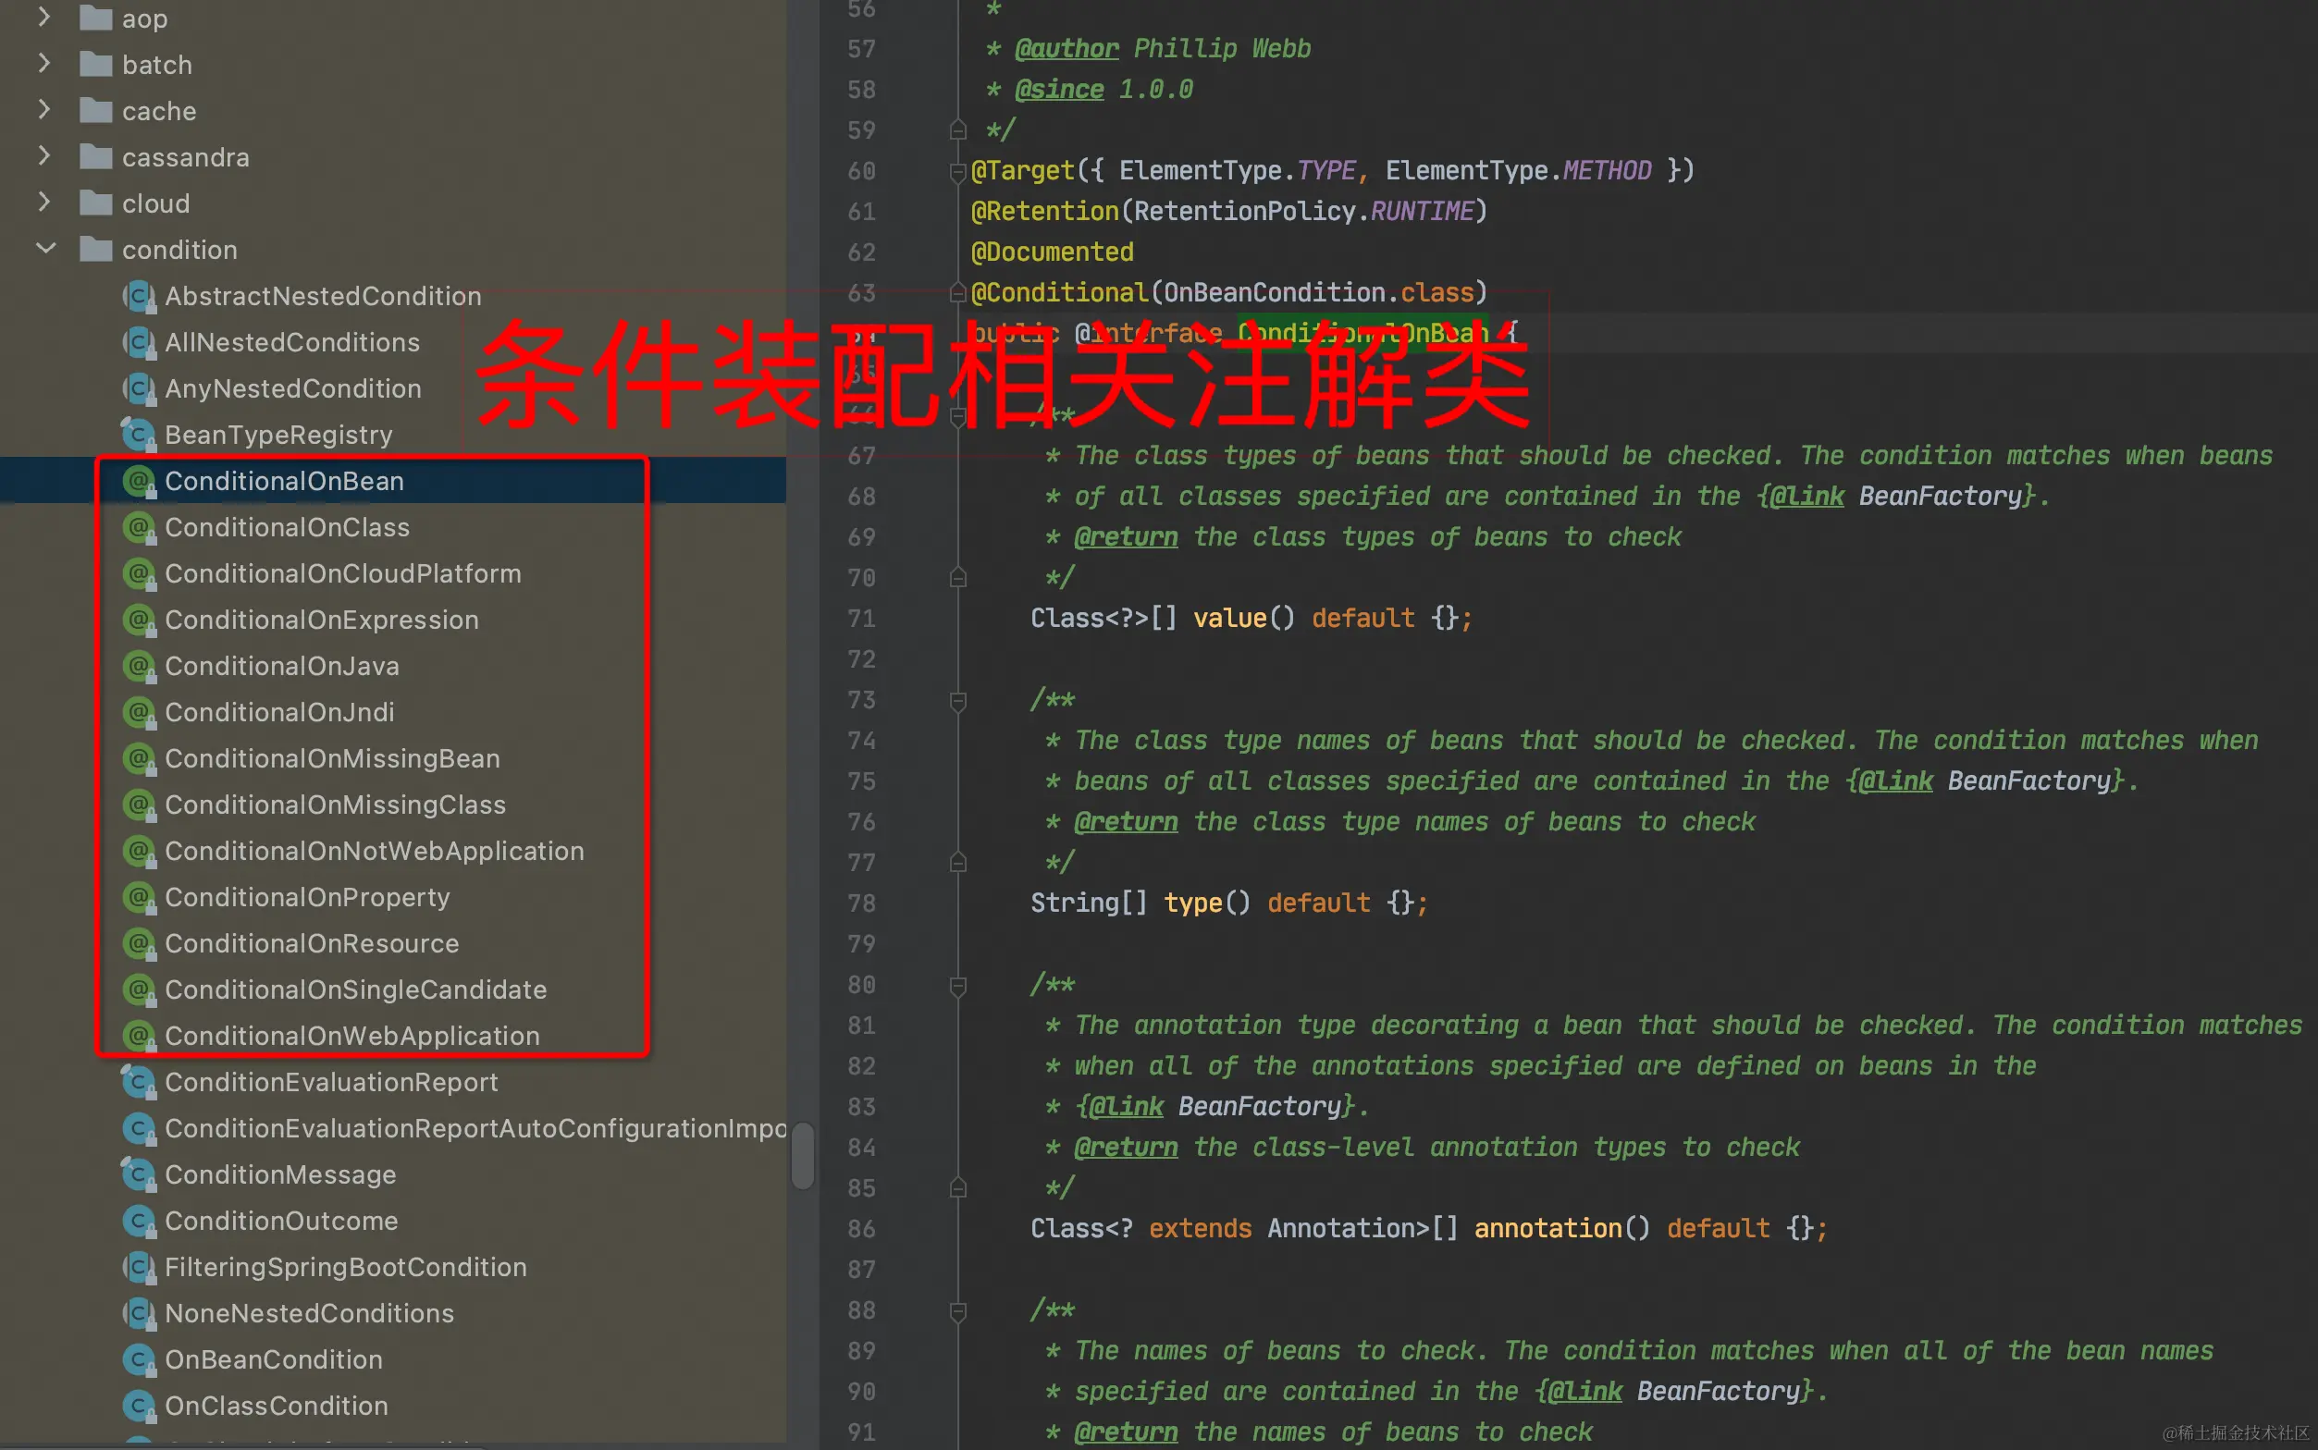Click the cassandra folder icon
This screenshot has width=2318, height=1450.
coord(96,157)
